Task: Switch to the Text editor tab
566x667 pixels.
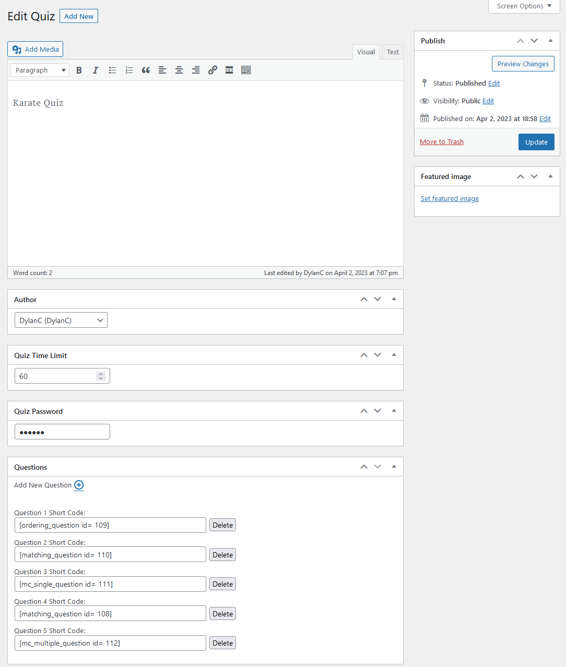Action: click(x=393, y=52)
